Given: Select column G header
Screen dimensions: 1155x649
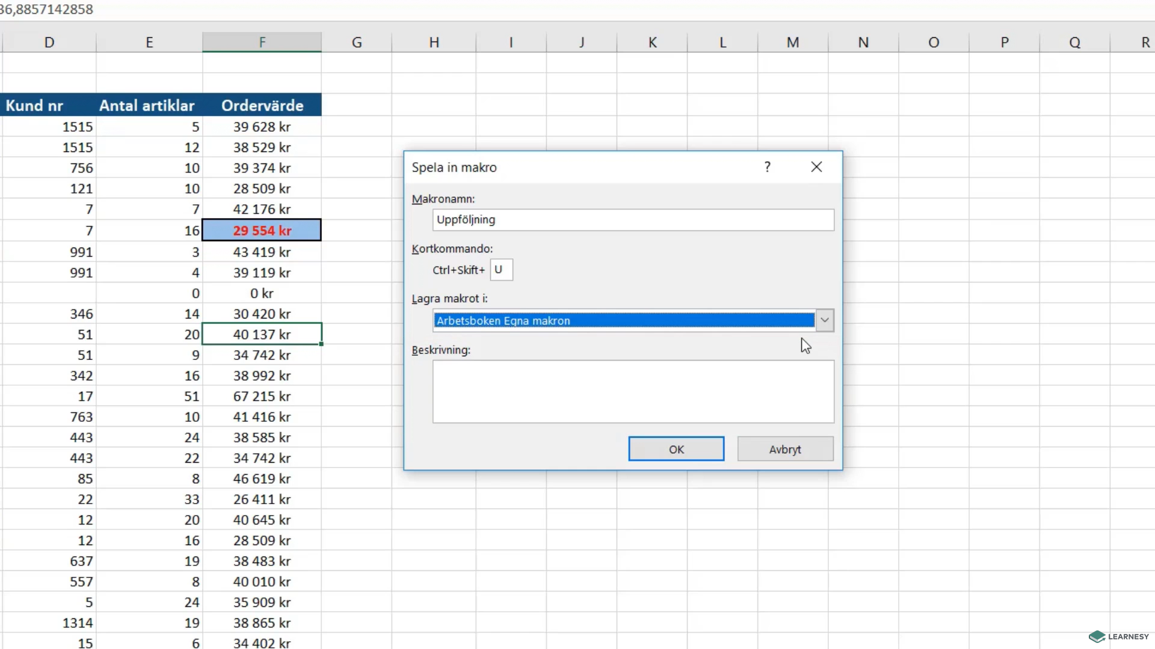Looking at the screenshot, I should click(357, 42).
